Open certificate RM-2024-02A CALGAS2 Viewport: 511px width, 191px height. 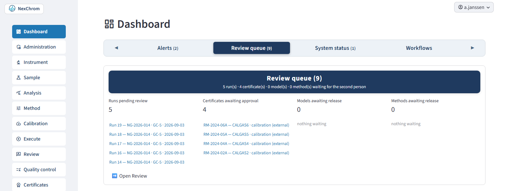246,153
